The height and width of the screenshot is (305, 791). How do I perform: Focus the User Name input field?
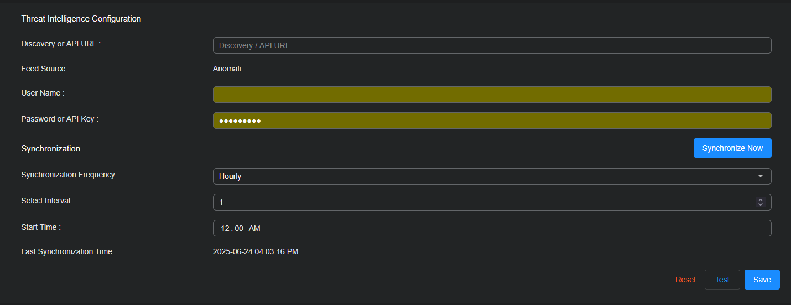pos(492,94)
